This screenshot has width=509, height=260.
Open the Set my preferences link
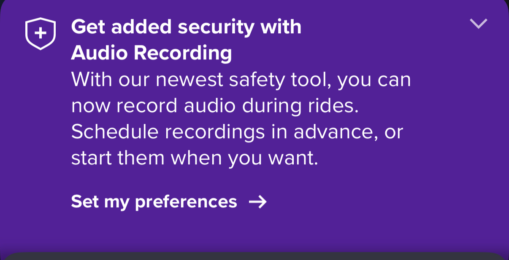[154, 202]
